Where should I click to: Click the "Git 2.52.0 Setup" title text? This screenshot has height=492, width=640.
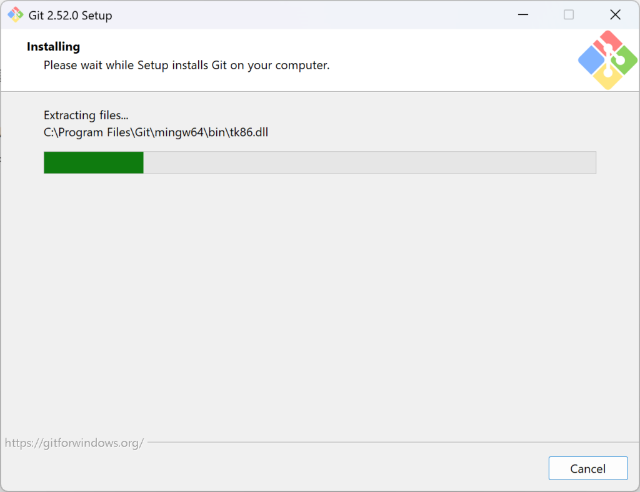71,16
